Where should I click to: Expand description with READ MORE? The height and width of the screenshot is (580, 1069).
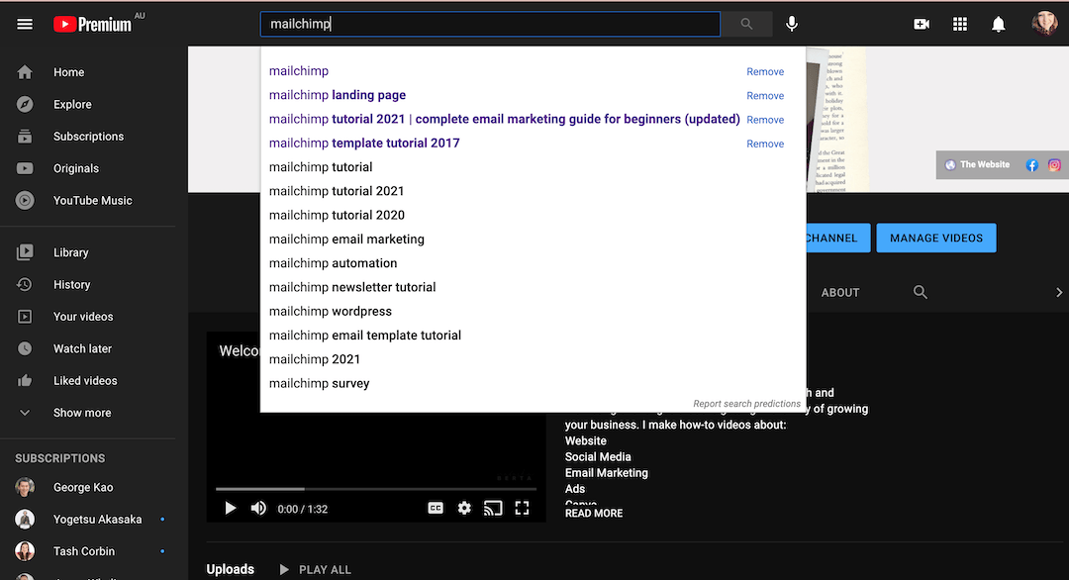(594, 514)
